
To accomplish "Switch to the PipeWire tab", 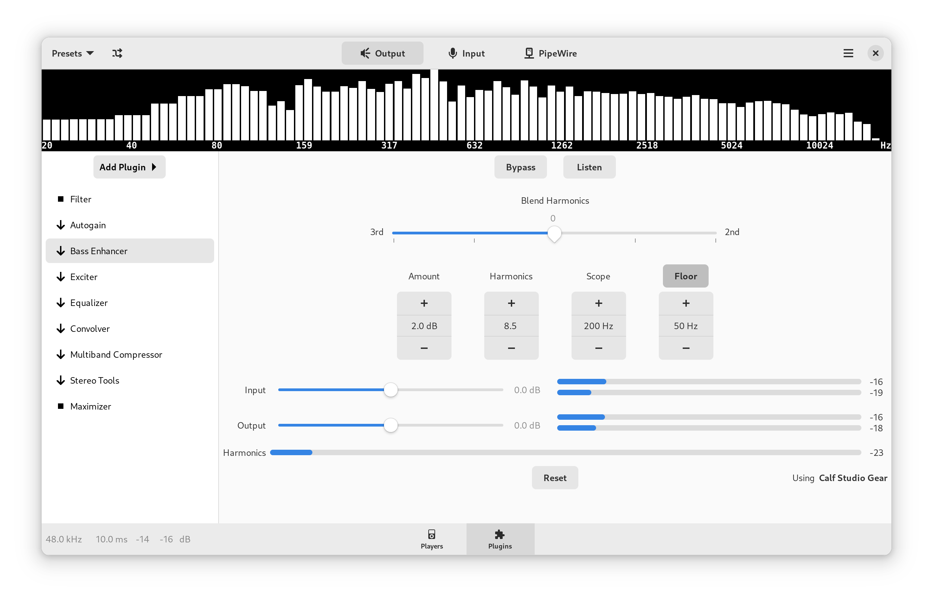I will 550,53.
